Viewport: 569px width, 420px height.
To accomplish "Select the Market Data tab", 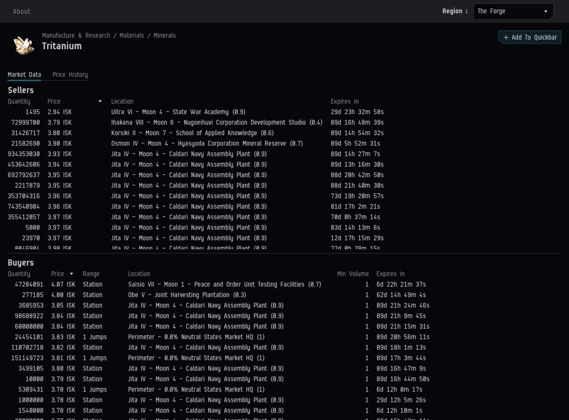I will 24,75.
